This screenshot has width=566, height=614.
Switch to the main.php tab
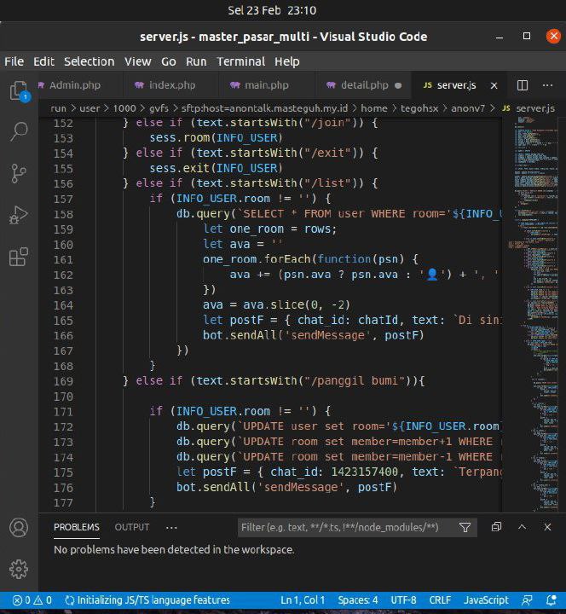click(x=266, y=85)
